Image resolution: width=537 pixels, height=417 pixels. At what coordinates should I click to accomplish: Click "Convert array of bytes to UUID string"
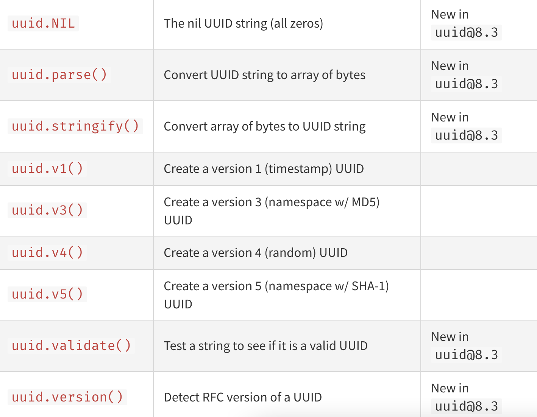[264, 126]
